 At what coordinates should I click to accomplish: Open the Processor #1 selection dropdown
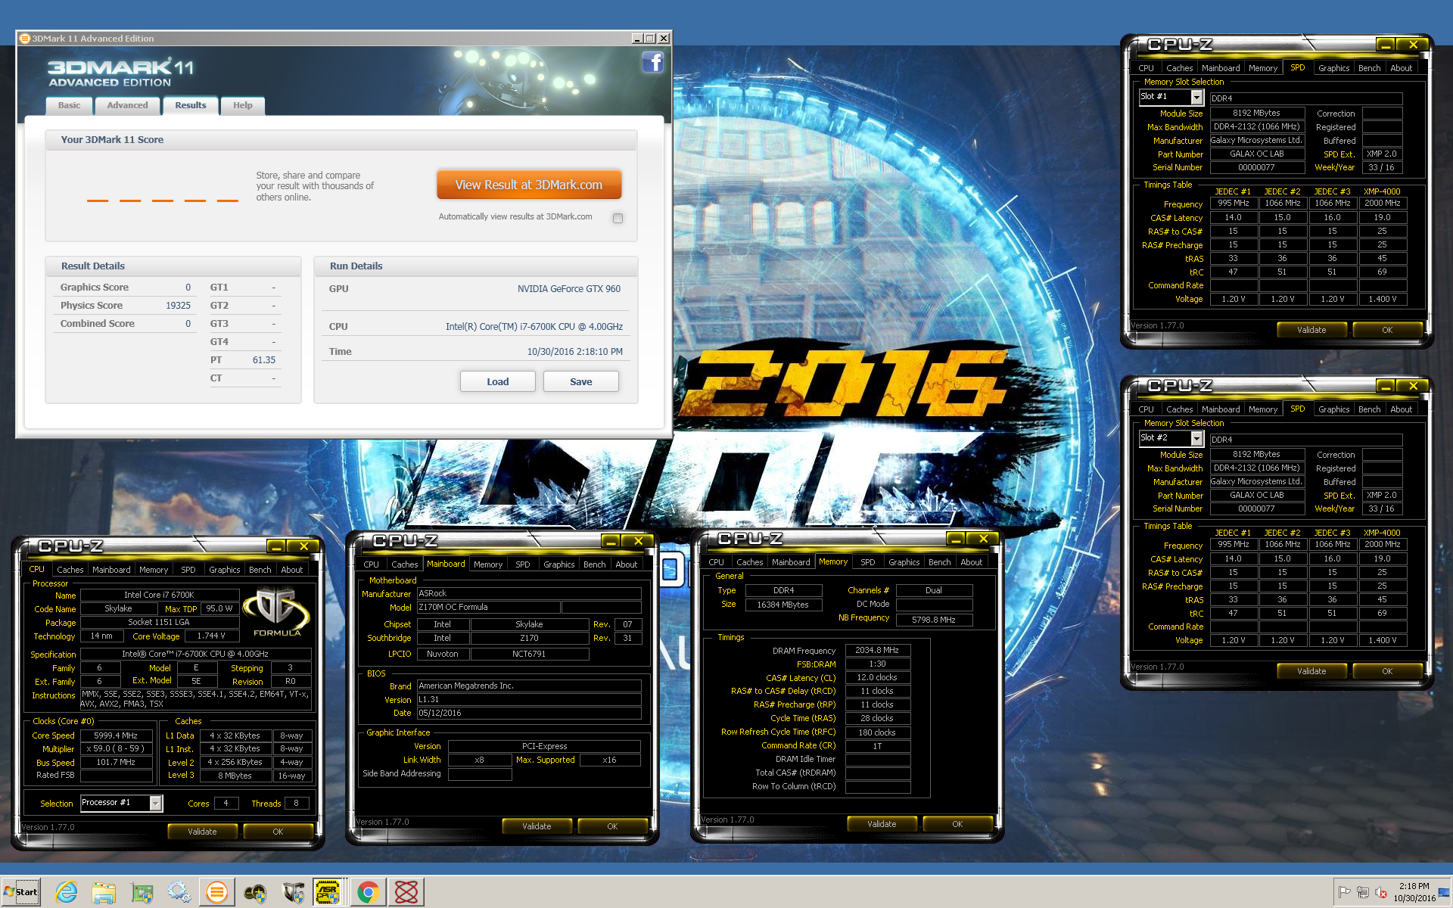point(155,804)
